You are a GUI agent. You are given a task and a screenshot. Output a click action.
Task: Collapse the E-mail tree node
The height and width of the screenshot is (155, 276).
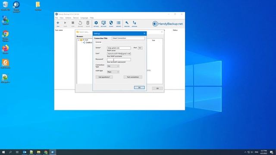(x=78, y=40)
